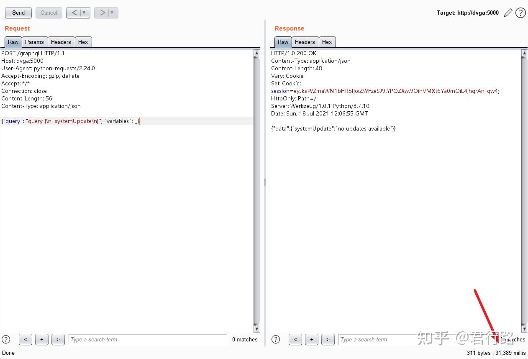The width and height of the screenshot is (528, 359).
Task: Send the GraphQL request
Action: point(18,13)
